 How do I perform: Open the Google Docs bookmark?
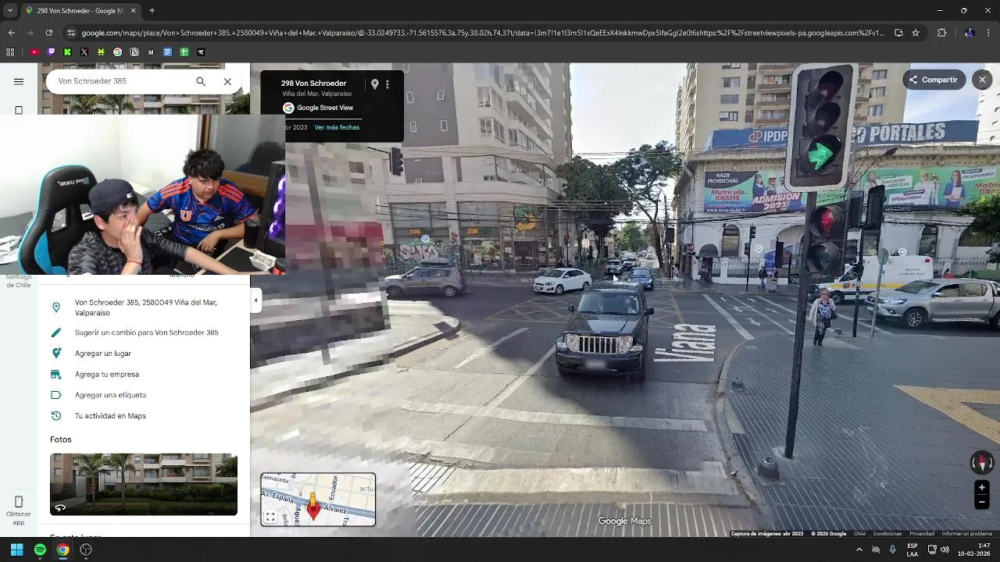click(168, 52)
